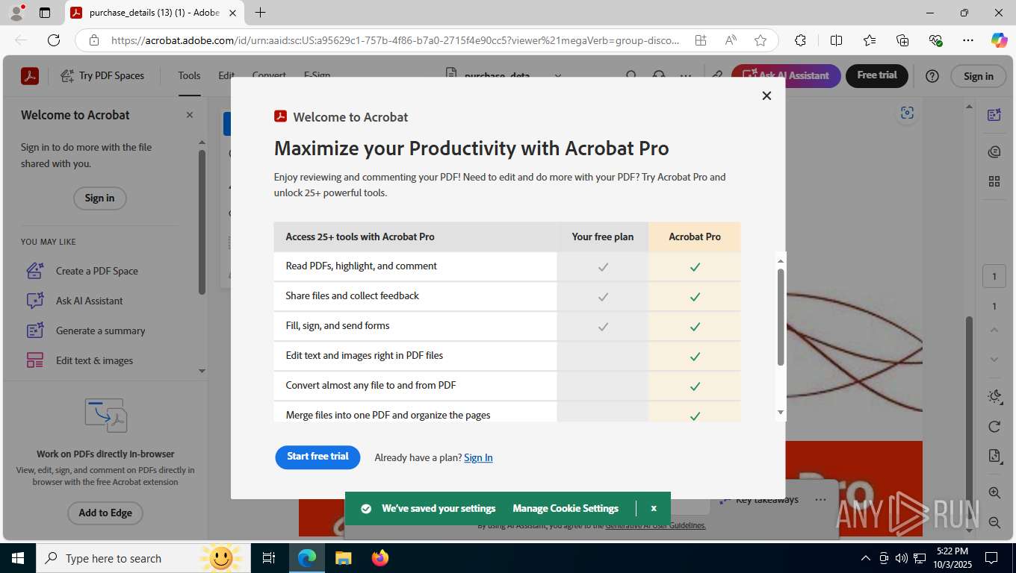Open the Edge tab actions menu
This screenshot has width=1016, height=573.
click(x=45, y=13)
